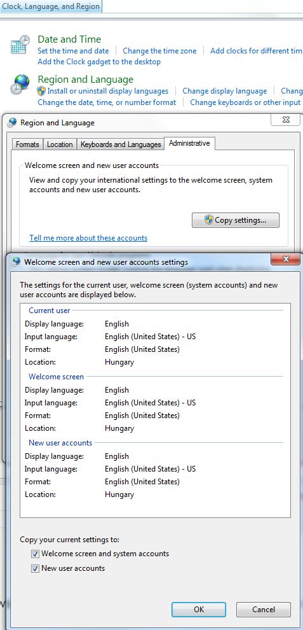Click the Welcome screen group heading
Screen dimensions: 303x630
click(56, 377)
